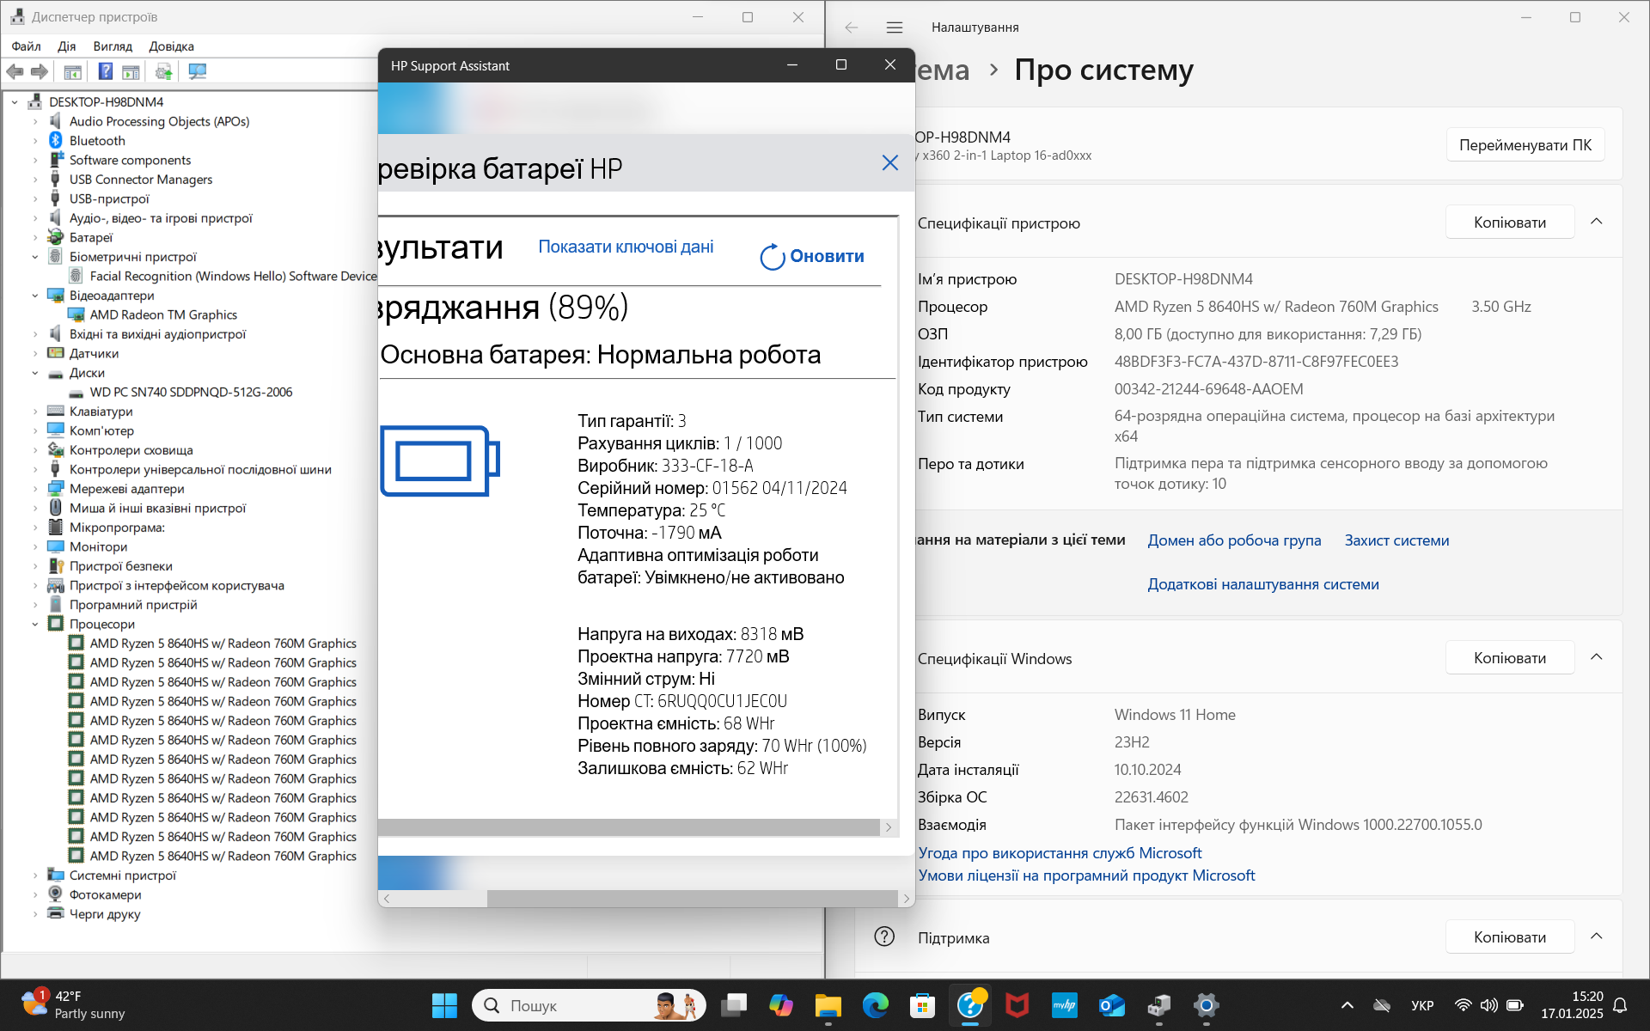The width and height of the screenshot is (1650, 1031).
Task: Open Додаткові налаштування системи link
Action: tap(1262, 584)
